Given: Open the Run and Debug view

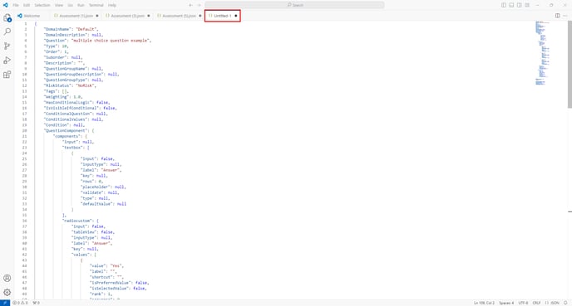Looking at the screenshot, I should pyautogui.click(x=7, y=60).
